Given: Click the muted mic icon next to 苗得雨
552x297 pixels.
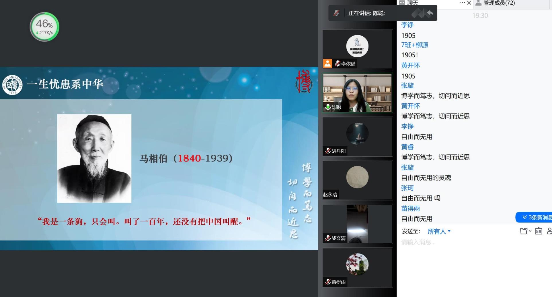Looking at the screenshot, I should pos(328,282).
